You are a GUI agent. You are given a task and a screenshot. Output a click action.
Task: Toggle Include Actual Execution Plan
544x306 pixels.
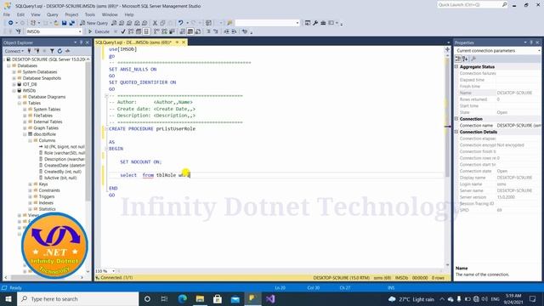[x=156, y=31]
